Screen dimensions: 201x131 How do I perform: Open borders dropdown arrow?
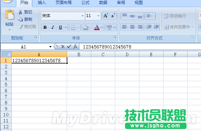(x=79, y=27)
